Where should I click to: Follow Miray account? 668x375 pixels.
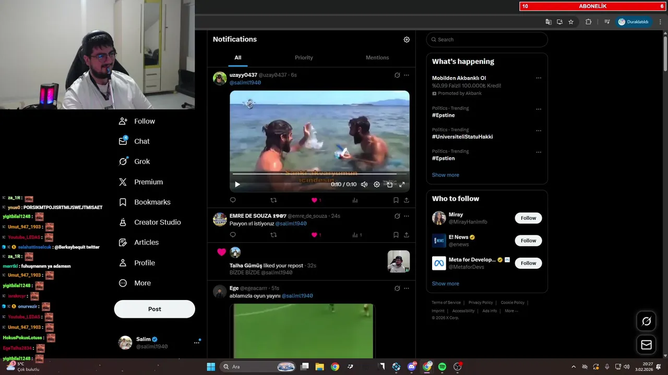point(528,218)
